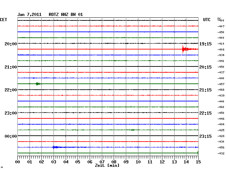Image resolution: width=226 pixels, height=171 pixels.
Task: Click the 00 minute axis label
Action: tap(17, 162)
